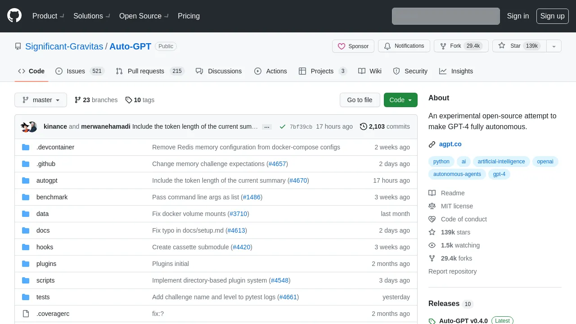Image resolution: width=576 pixels, height=324 pixels.
Task: Open the scripts folder
Action: 45,280
